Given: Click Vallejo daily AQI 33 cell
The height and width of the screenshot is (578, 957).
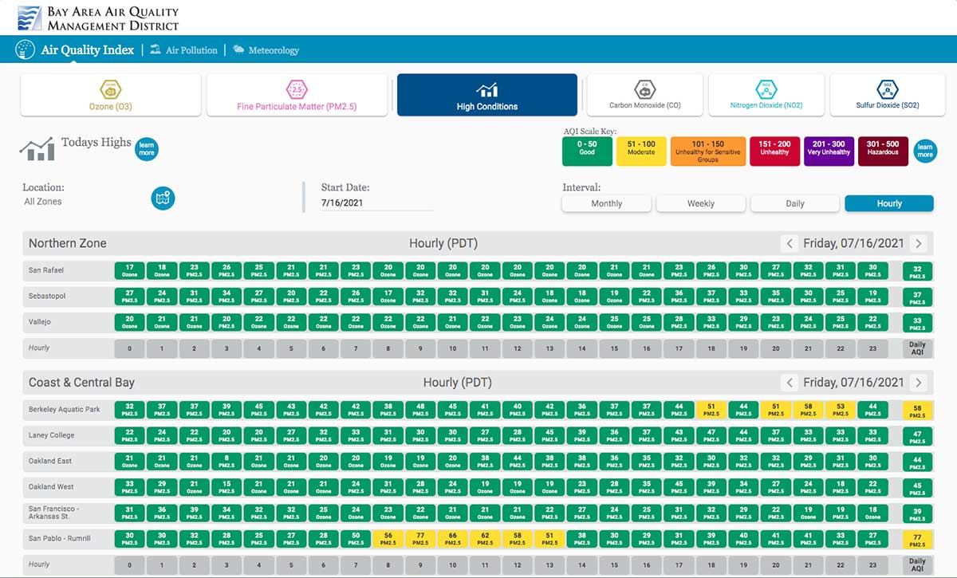Looking at the screenshot, I should (918, 324).
